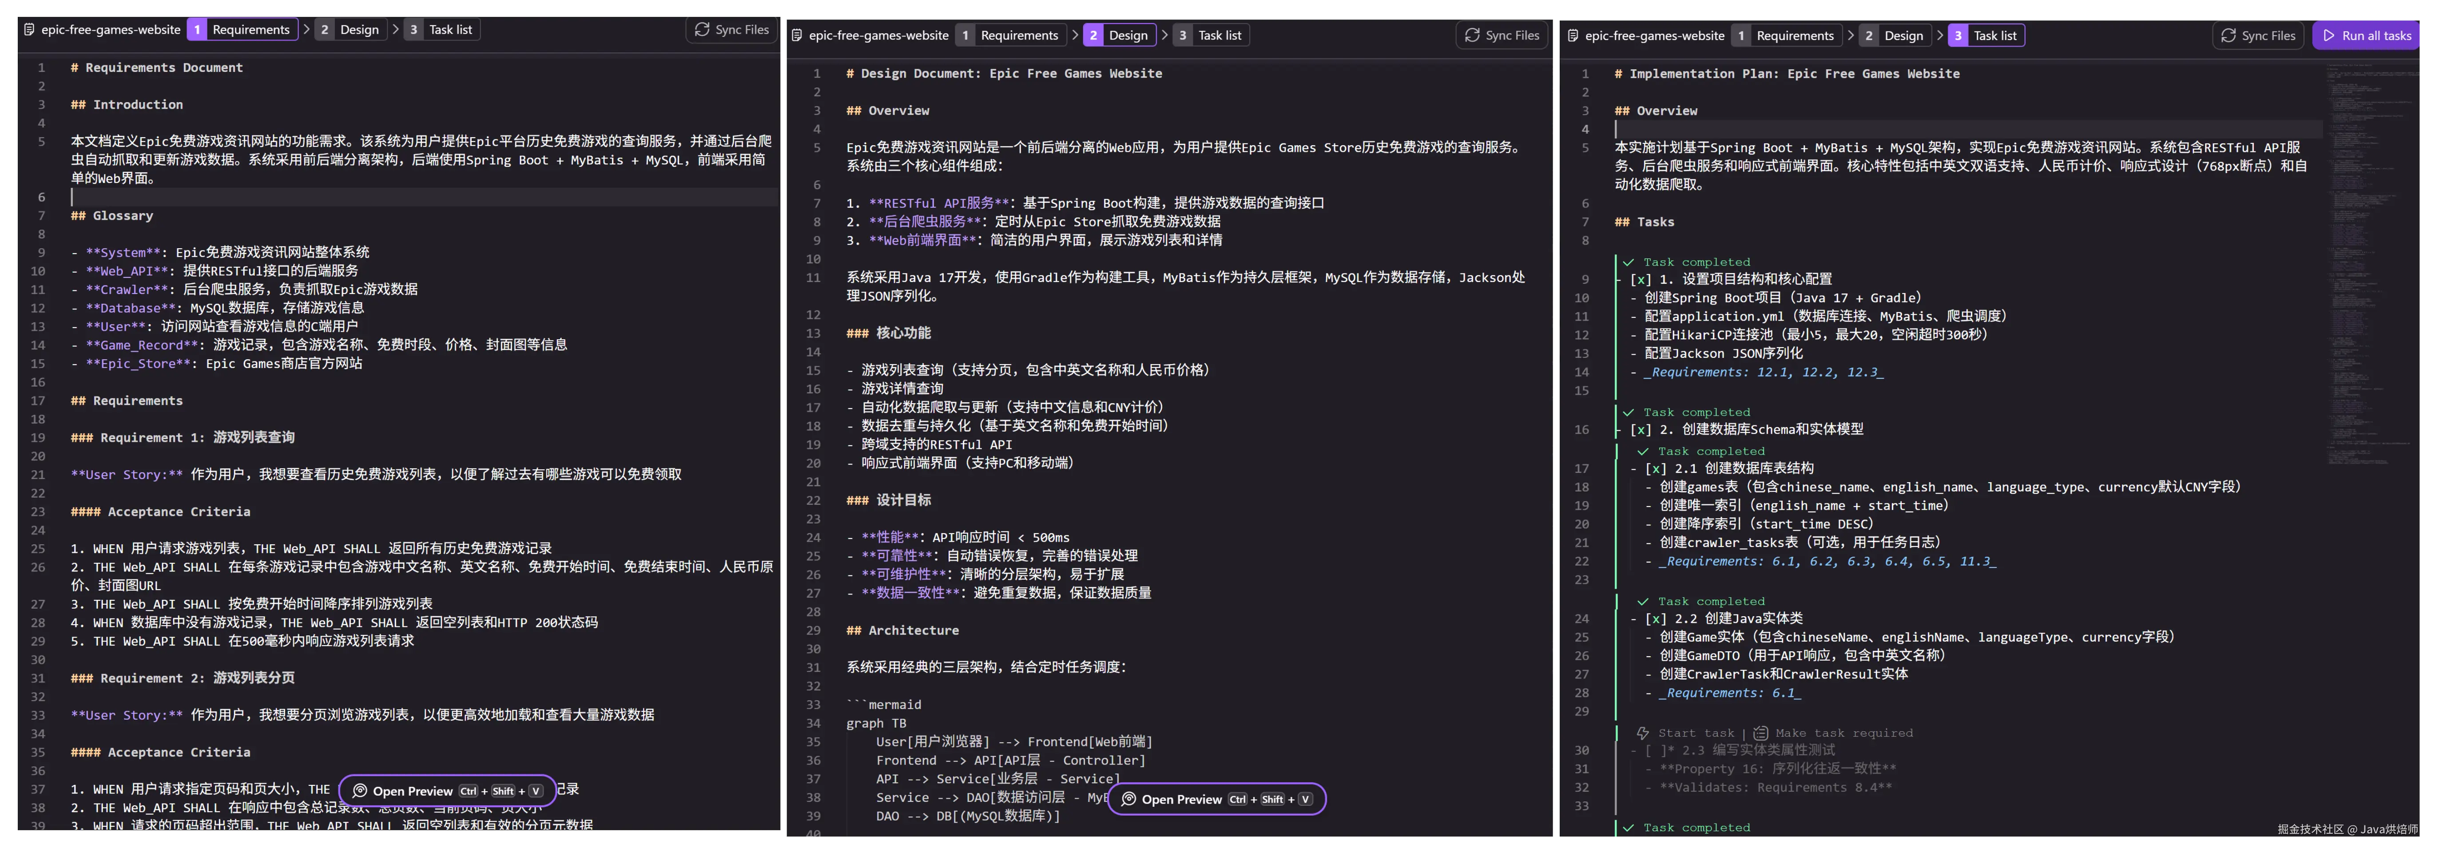
Task: Toggle the checkbox for task 2.2 创建Java实体类
Action: (1655, 618)
